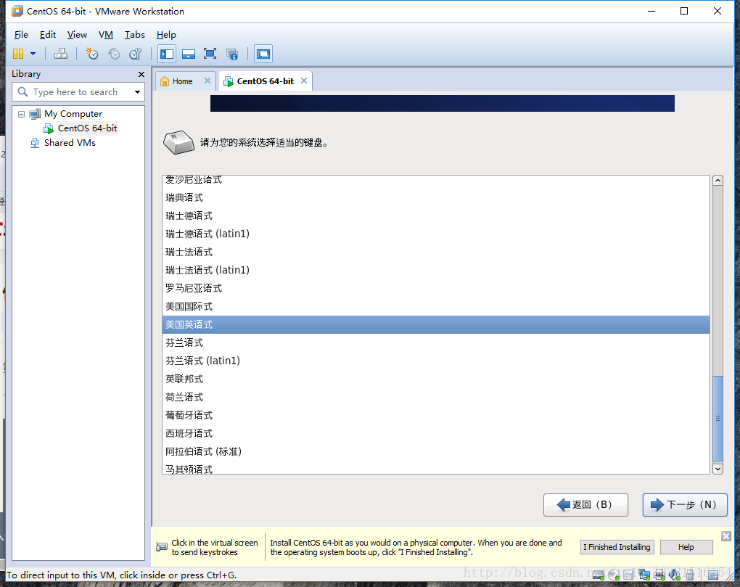This screenshot has height=587, width=740.
Task: Select the 葡萄牙语式 keyboard layout
Action: 435,415
